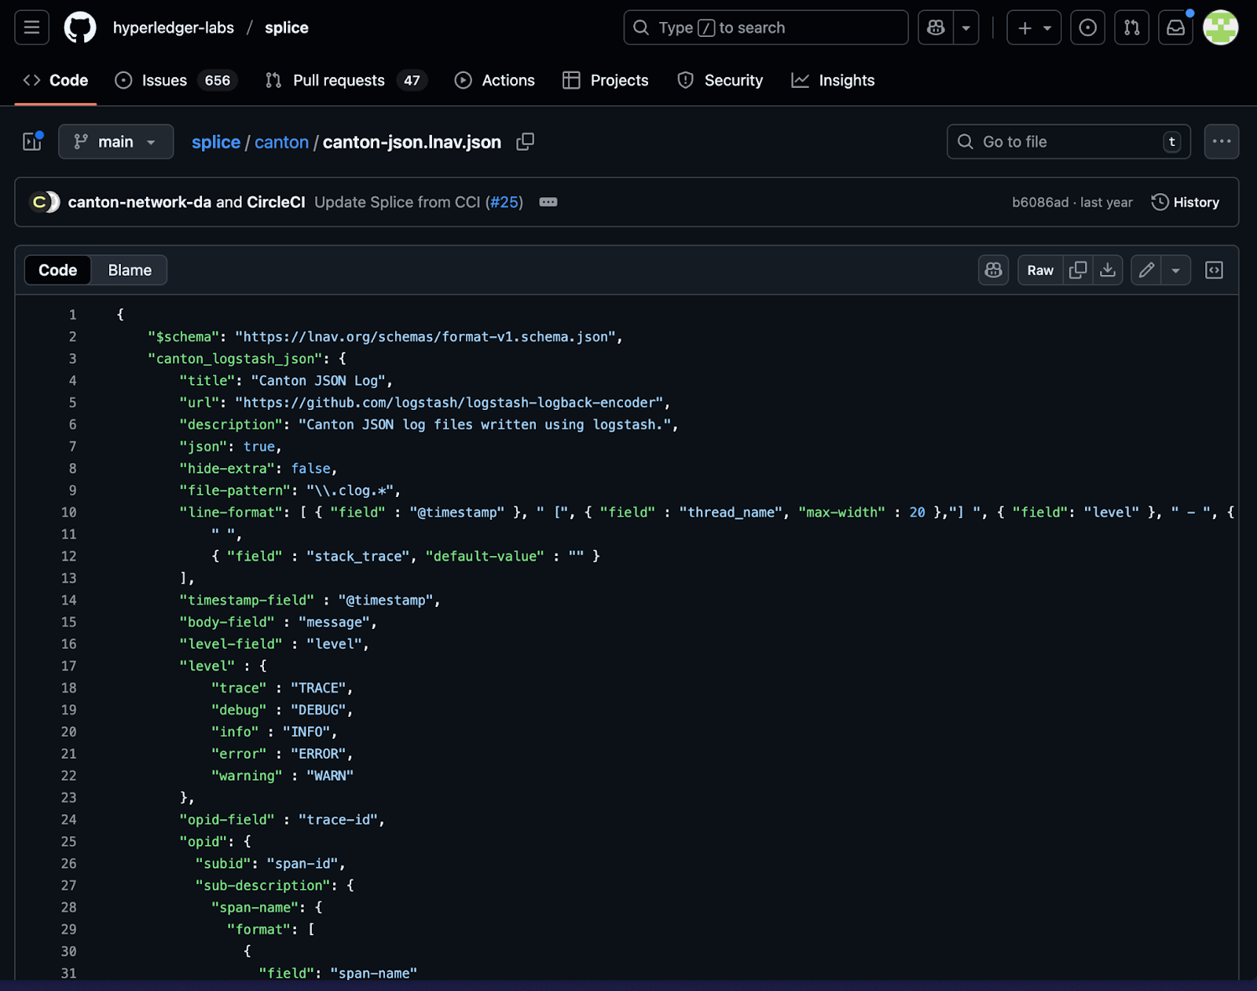Open the GitHub home via the logo
1257x991 pixels.
(80, 27)
